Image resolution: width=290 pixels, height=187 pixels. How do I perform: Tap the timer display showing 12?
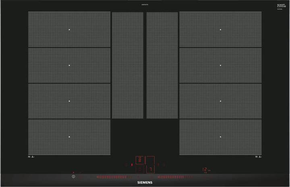pos(205,170)
